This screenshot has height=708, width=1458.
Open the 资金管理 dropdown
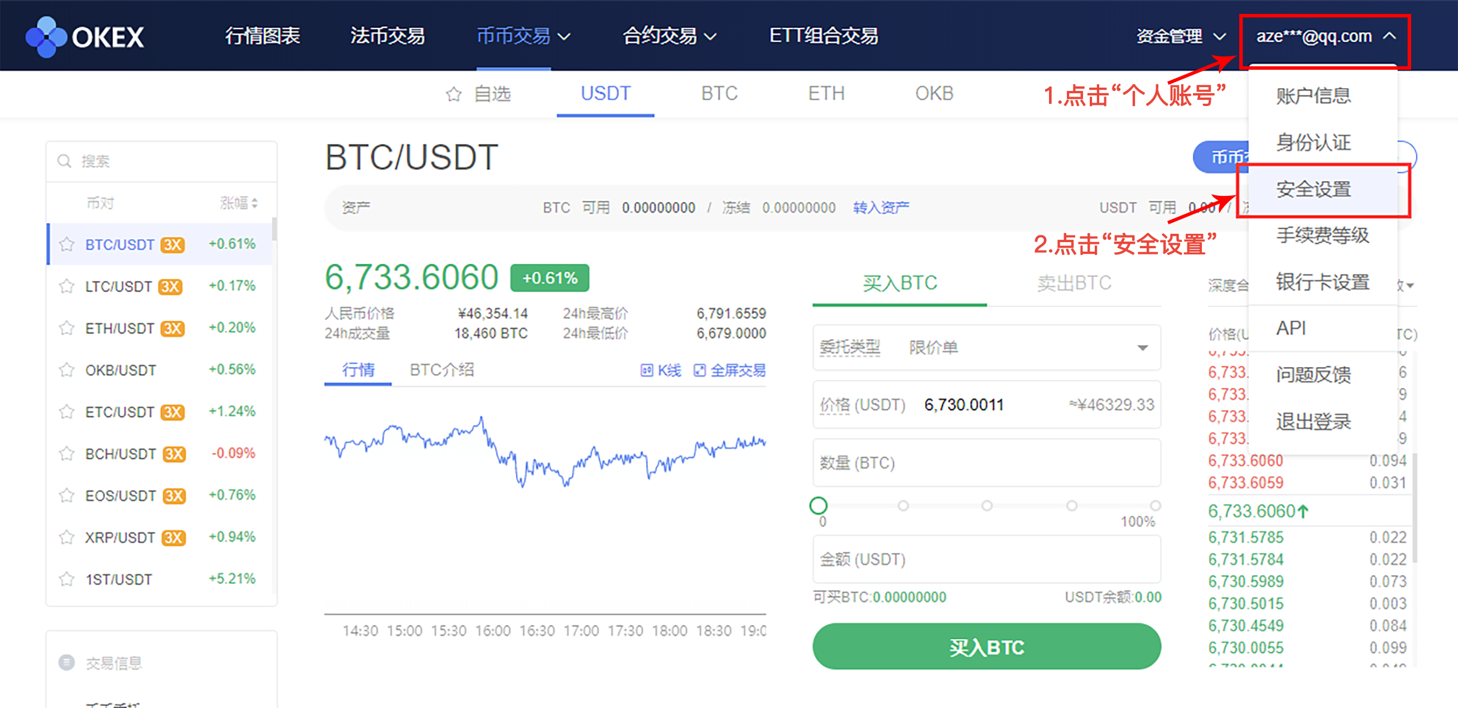[1181, 36]
